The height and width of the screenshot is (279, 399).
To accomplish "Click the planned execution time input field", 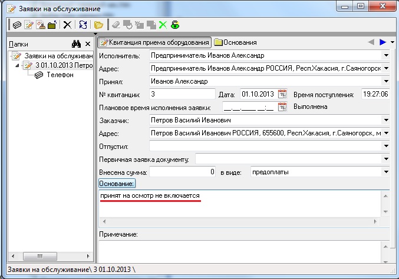I will pyautogui.click(x=250, y=107).
